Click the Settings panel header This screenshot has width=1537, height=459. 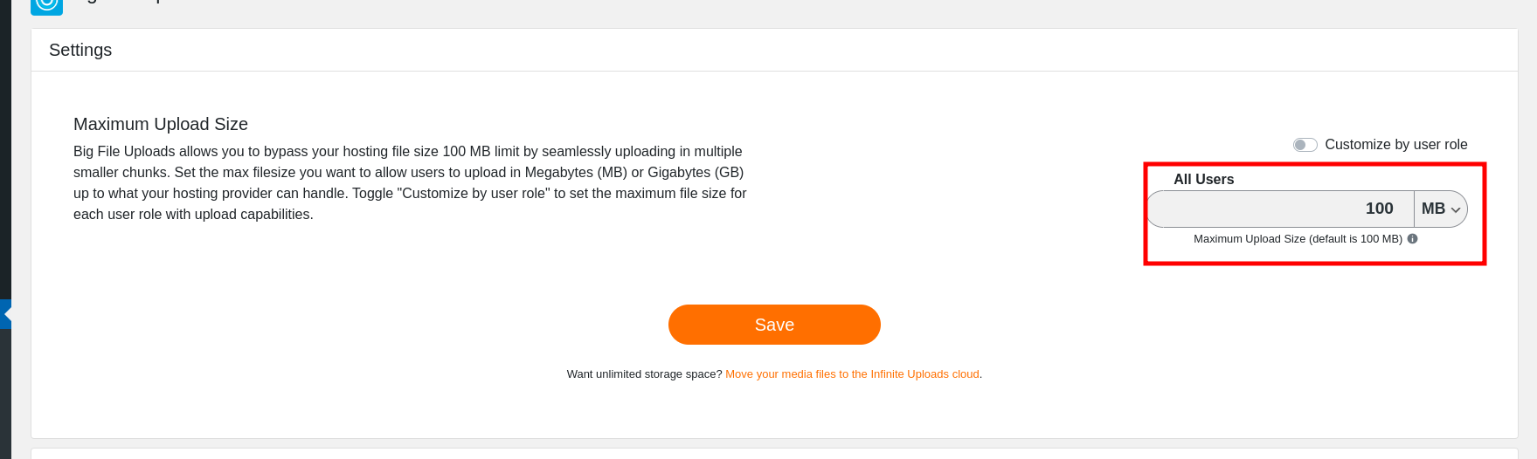point(80,50)
